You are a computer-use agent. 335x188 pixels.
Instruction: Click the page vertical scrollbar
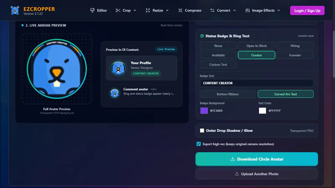334,54
